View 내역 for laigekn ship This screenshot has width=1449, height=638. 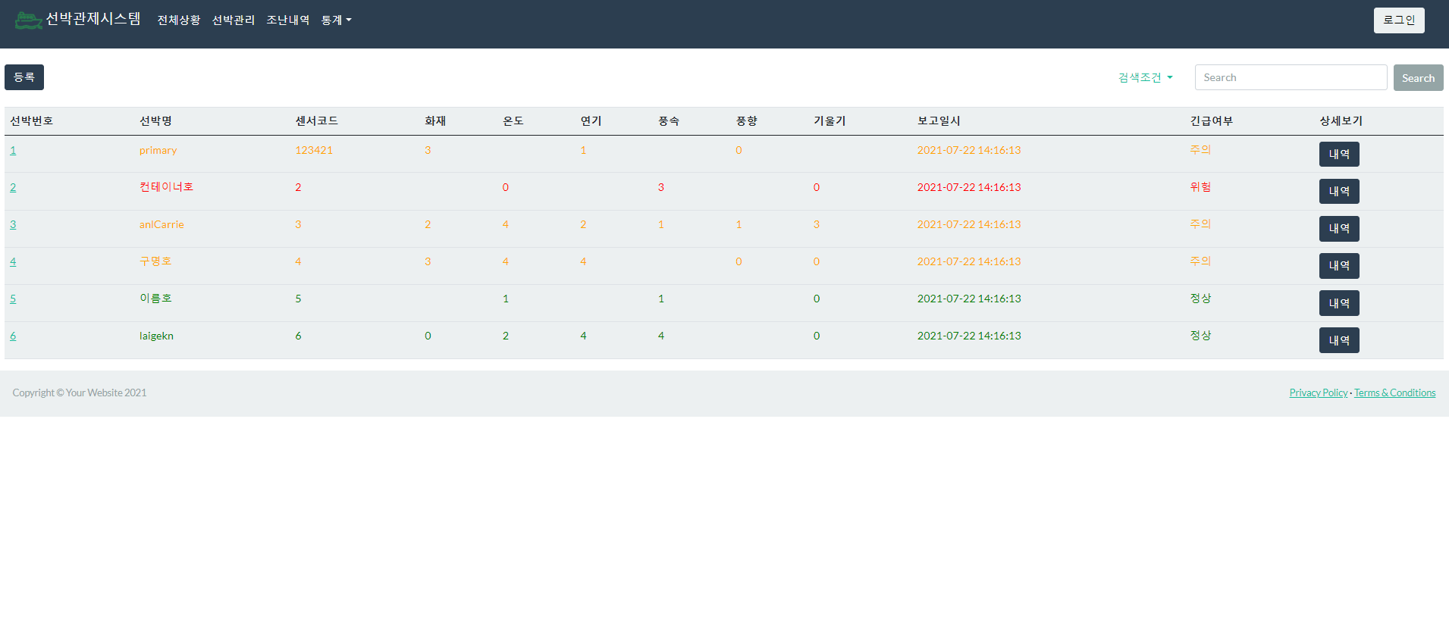coord(1339,340)
